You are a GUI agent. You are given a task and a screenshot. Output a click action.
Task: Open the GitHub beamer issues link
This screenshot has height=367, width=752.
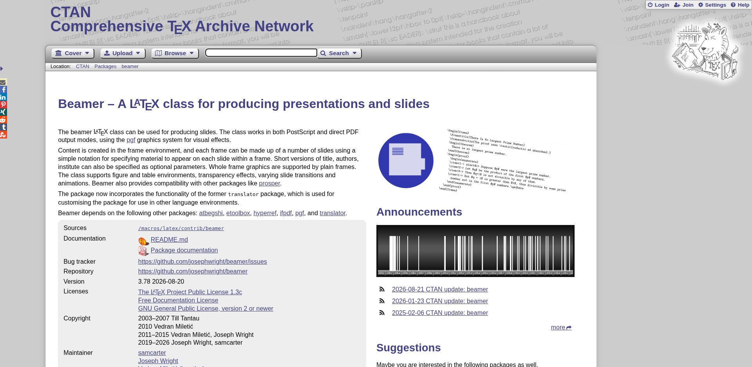202,262
